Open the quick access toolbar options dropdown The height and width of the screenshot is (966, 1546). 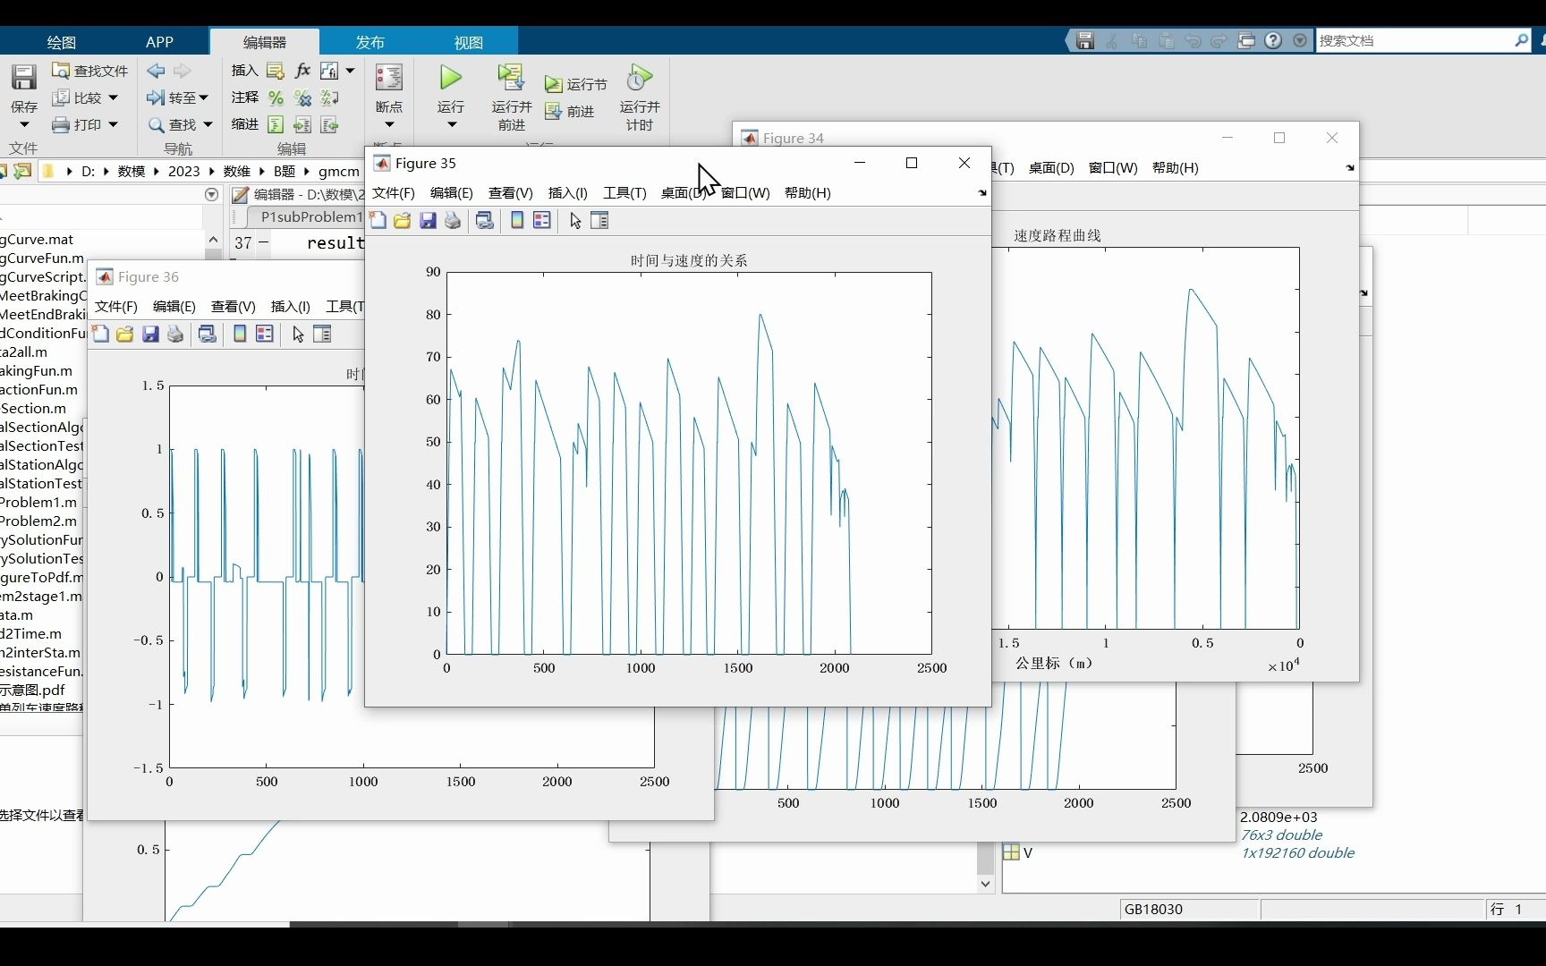click(1300, 40)
